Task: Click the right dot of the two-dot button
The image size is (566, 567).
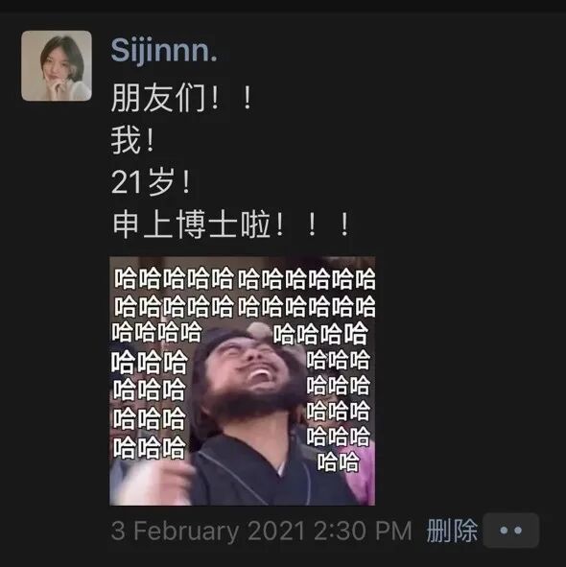Action: point(518,531)
